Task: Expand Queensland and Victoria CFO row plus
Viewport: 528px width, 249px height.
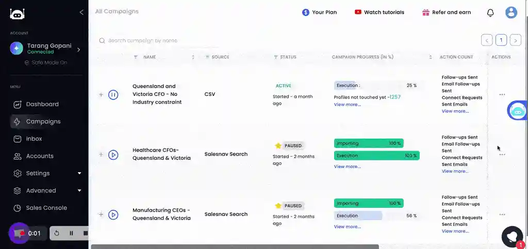Action: tap(101, 94)
